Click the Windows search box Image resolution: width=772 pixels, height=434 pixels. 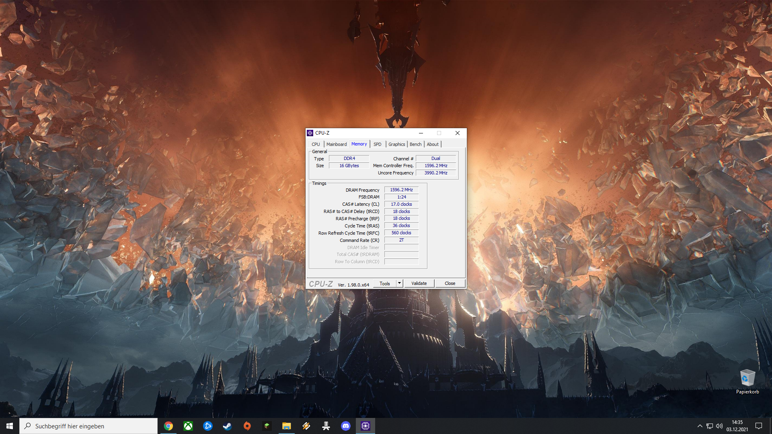tap(88, 426)
